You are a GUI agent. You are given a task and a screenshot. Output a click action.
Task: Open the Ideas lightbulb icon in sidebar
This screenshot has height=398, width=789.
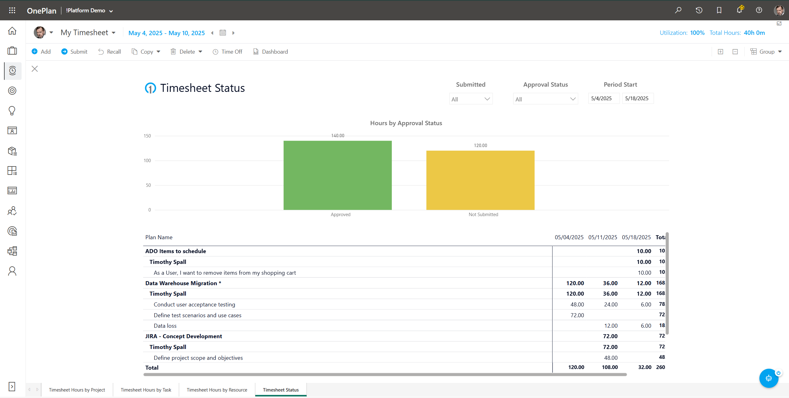click(12, 110)
